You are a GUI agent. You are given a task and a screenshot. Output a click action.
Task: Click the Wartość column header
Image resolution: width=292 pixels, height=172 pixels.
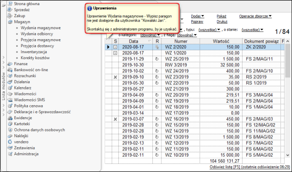[221, 41]
